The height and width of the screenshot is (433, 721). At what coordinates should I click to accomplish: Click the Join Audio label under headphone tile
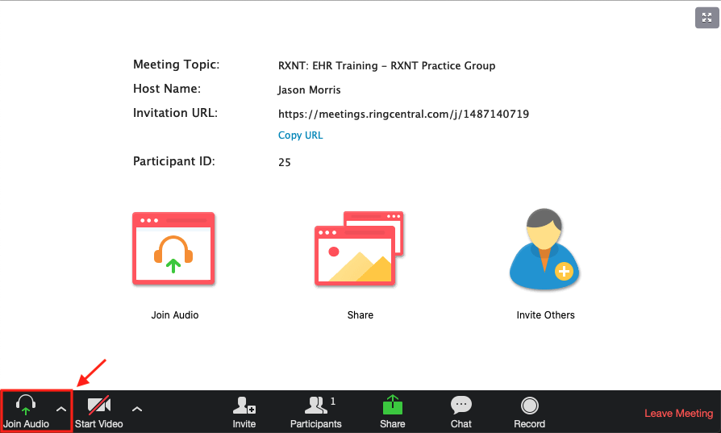point(175,315)
